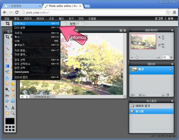Choose 브러쉬 정의 (Ctrl+K) entry
179x140 pixels.
pyautogui.click(x=37, y=77)
